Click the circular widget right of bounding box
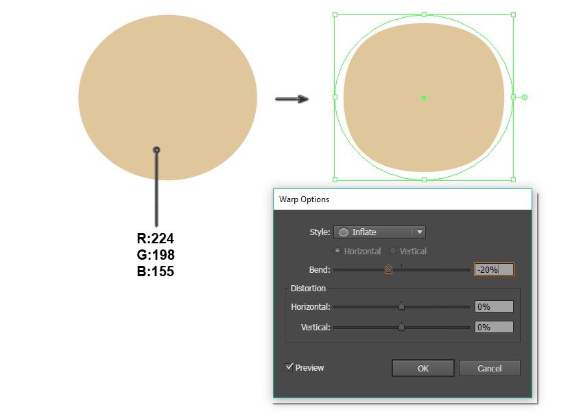The image size is (583, 416). point(525,97)
